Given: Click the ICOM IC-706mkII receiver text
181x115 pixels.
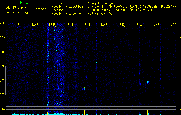Looking at the screenshot, I should point(120,10).
